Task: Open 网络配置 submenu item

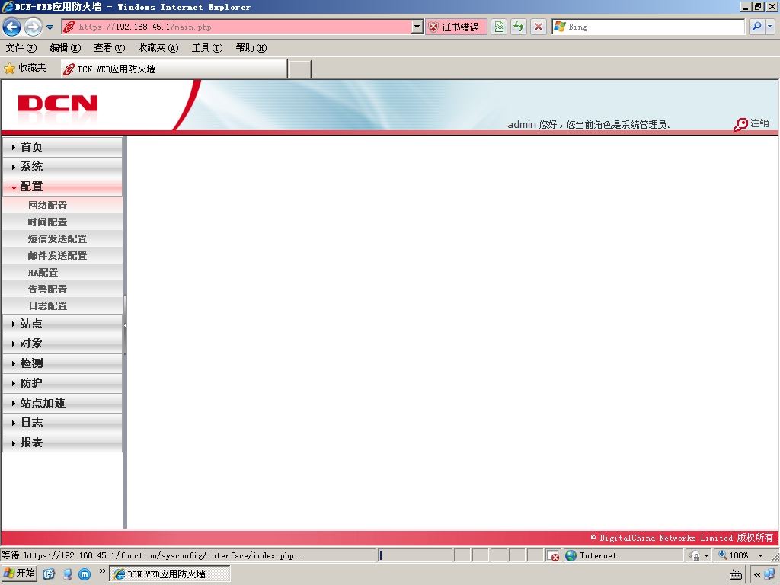Action: [62, 205]
